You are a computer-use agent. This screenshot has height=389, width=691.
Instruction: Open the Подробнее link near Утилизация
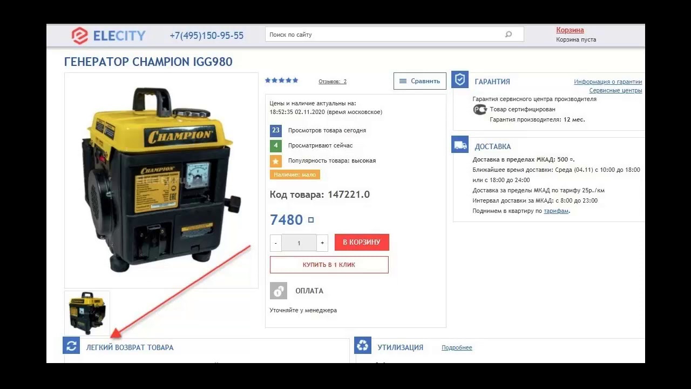(457, 347)
